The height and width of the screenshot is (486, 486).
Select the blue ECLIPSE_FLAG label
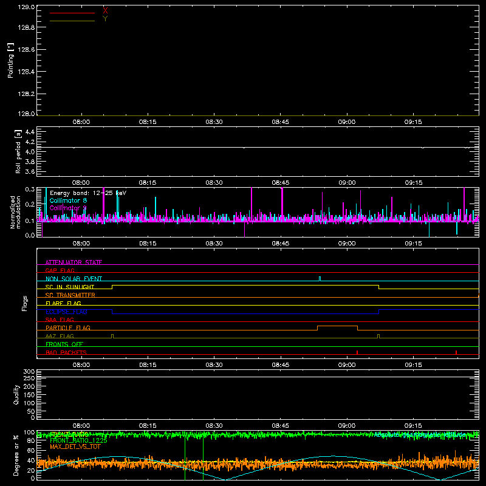66,312
